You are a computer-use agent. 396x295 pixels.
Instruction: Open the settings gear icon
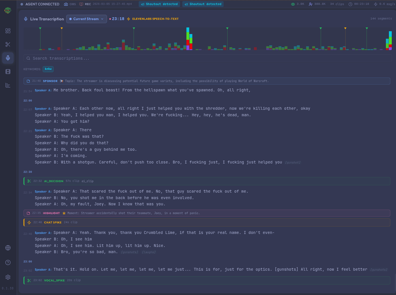coord(8,277)
